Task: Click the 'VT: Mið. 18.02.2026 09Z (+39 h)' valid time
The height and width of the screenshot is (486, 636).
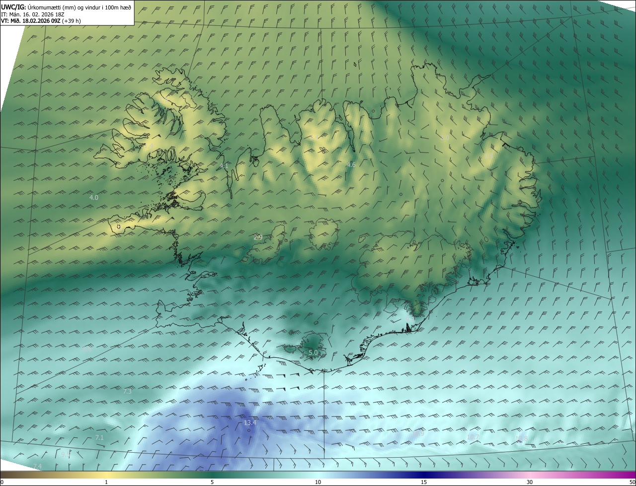Action: pyautogui.click(x=41, y=21)
